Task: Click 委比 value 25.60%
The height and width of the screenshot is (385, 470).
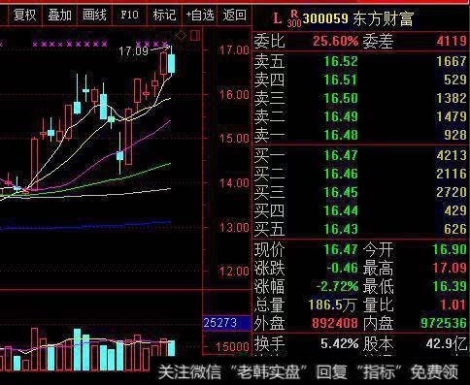Action: 336,41
